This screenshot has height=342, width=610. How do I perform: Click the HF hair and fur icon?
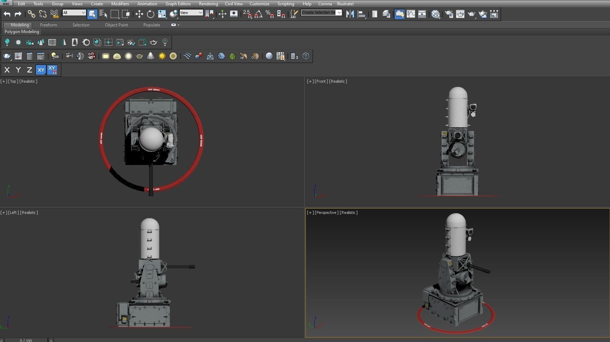243,56
